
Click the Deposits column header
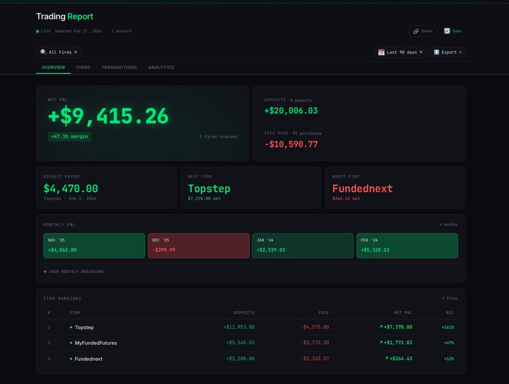tap(244, 313)
